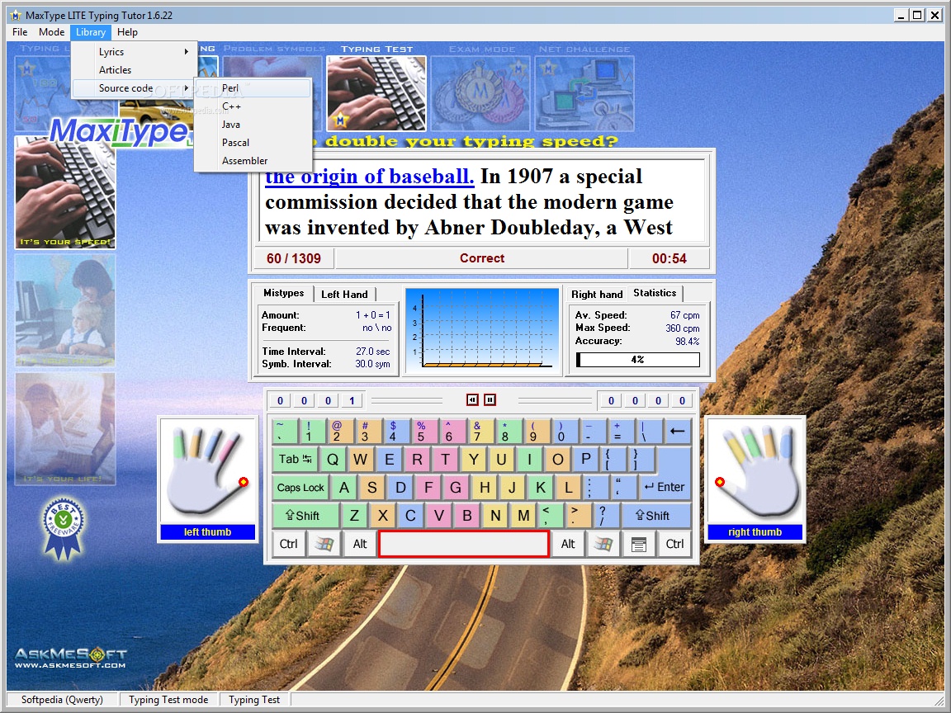Open the File menu

(20, 32)
